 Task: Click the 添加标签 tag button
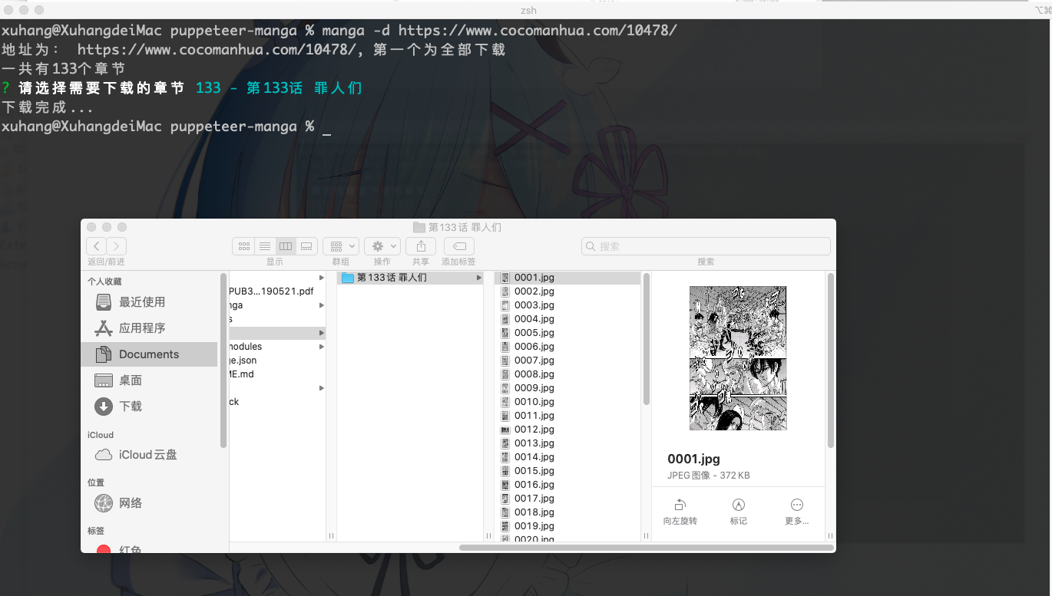tap(459, 246)
